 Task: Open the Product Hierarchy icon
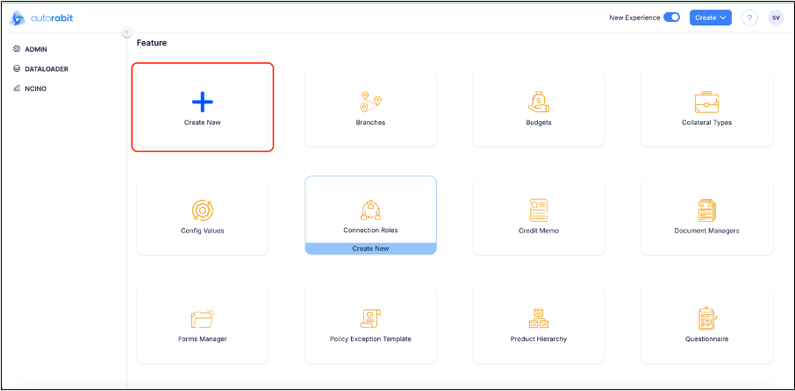coord(539,318)
